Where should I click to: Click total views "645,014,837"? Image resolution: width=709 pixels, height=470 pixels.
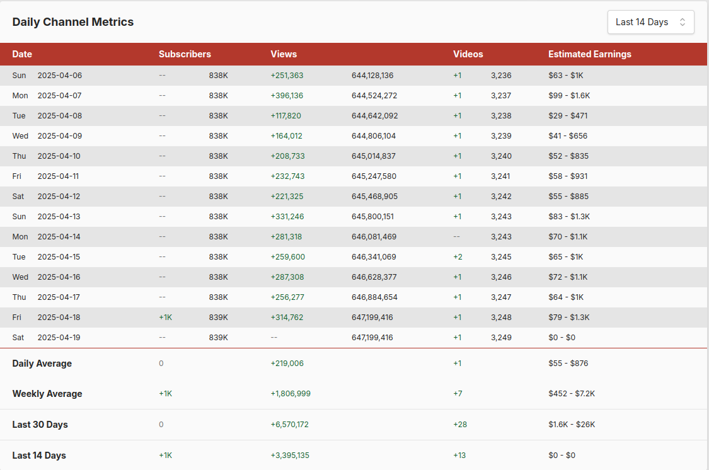[374, 156]
